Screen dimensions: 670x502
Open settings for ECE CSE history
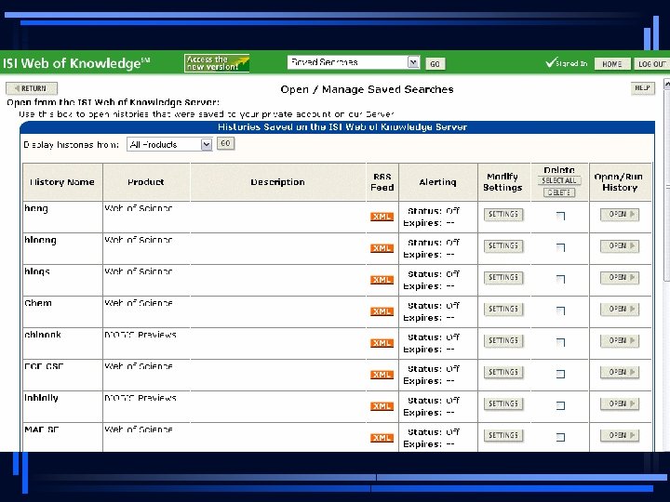tap(503, 372)
